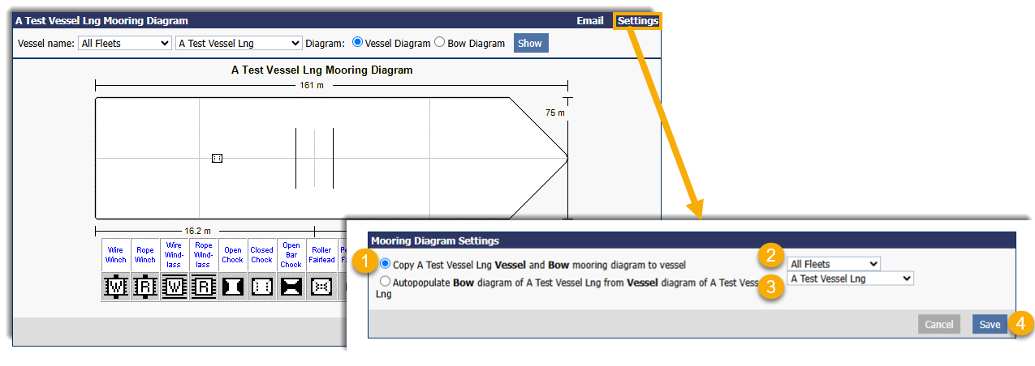1035x366 pixels.
Task: Click the Email menu item in header
Action: coord(590,21)
